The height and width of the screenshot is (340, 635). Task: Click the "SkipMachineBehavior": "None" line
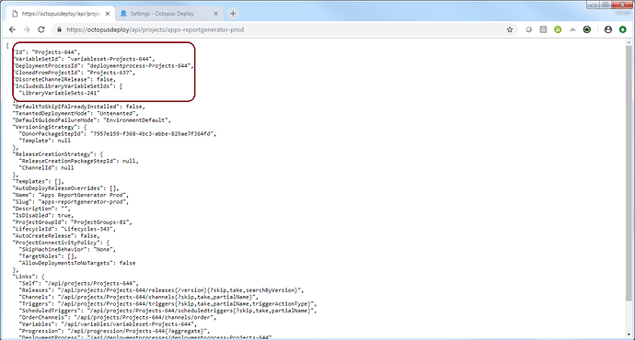pos(67,249)
